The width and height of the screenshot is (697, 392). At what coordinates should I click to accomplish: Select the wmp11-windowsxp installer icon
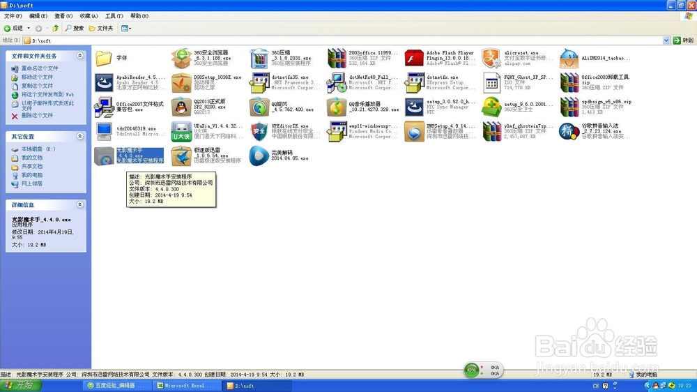click(x=337, y=132)
